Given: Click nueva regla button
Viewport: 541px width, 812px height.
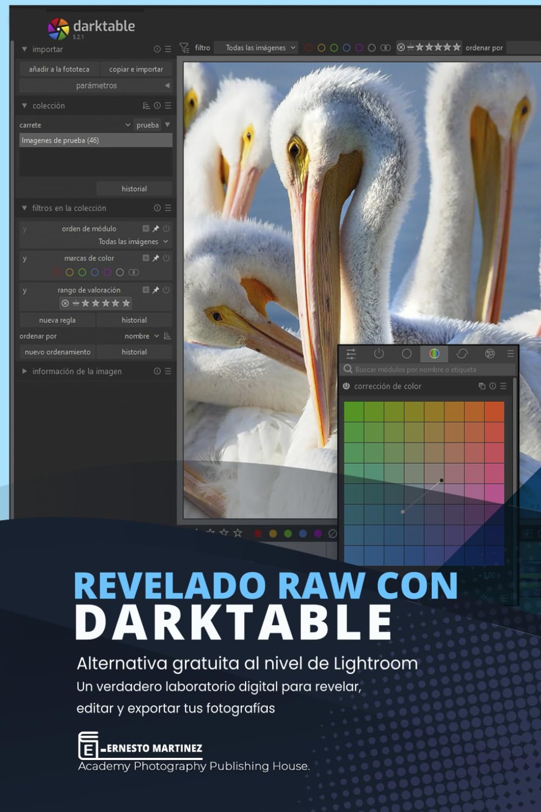Looking at the screenshot, I should point(57,320).
